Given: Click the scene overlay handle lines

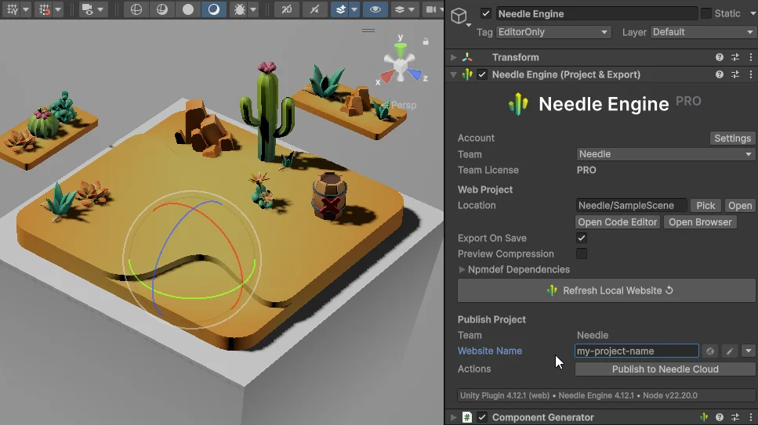Looking at the screenshot, I should [x=368, y=31].
